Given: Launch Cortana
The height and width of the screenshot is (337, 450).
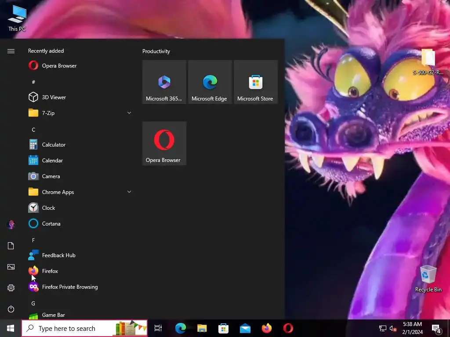Looking at the screenshot, I should tap(80, 223).
